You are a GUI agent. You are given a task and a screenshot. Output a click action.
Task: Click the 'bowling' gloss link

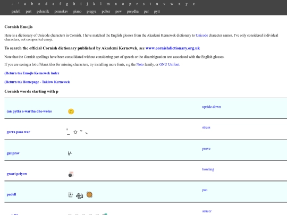pos(208,169)
